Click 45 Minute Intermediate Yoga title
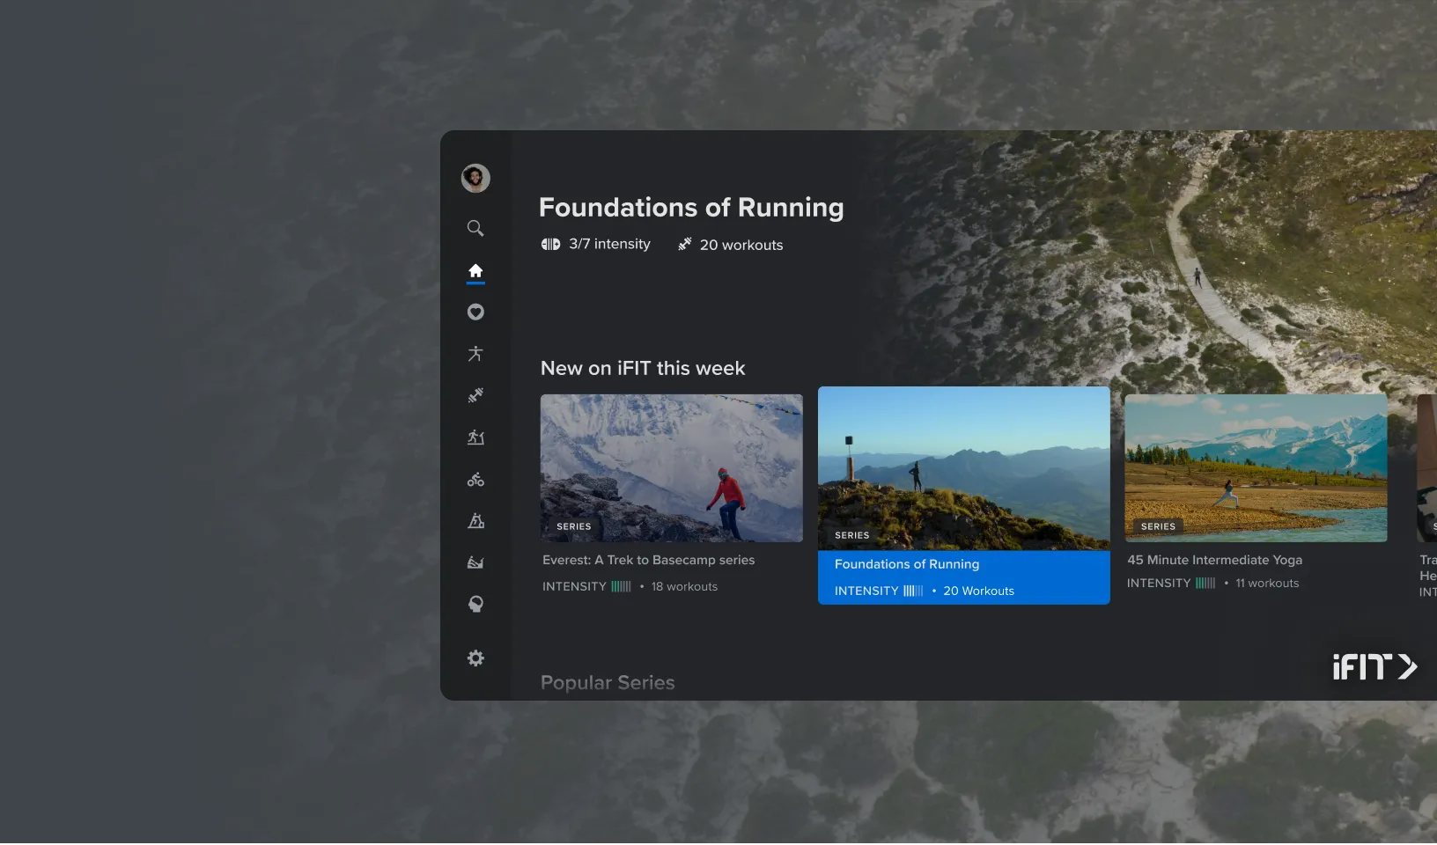The width and height of the screenshot is (1437, 845). point(1215,560)
